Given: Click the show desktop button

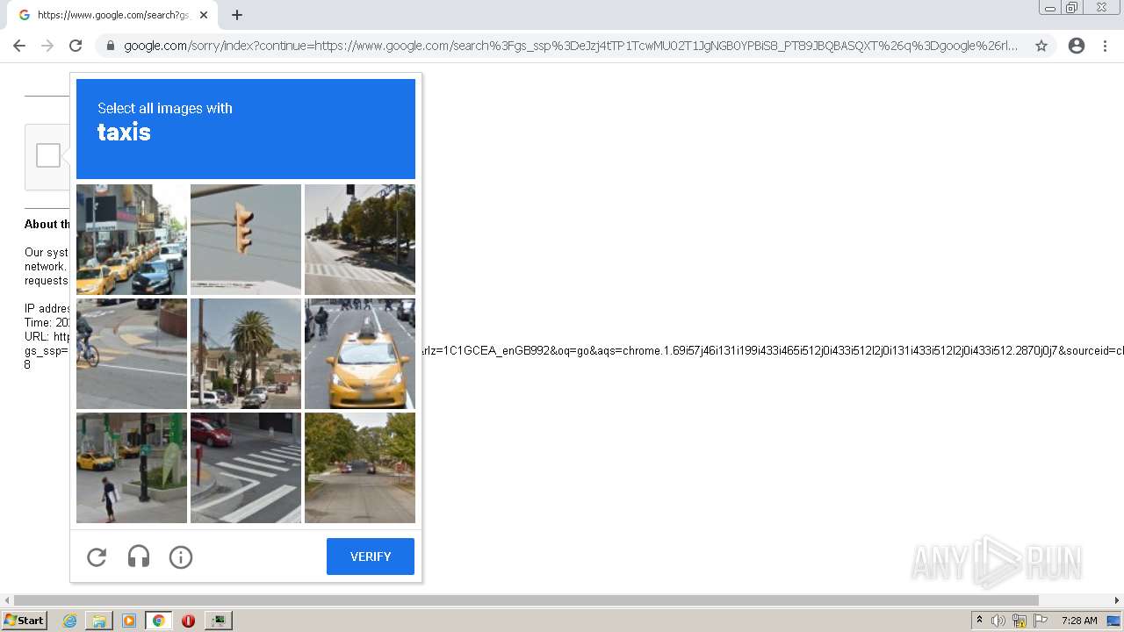Looking at the screenshot, I should point(1113,621).
